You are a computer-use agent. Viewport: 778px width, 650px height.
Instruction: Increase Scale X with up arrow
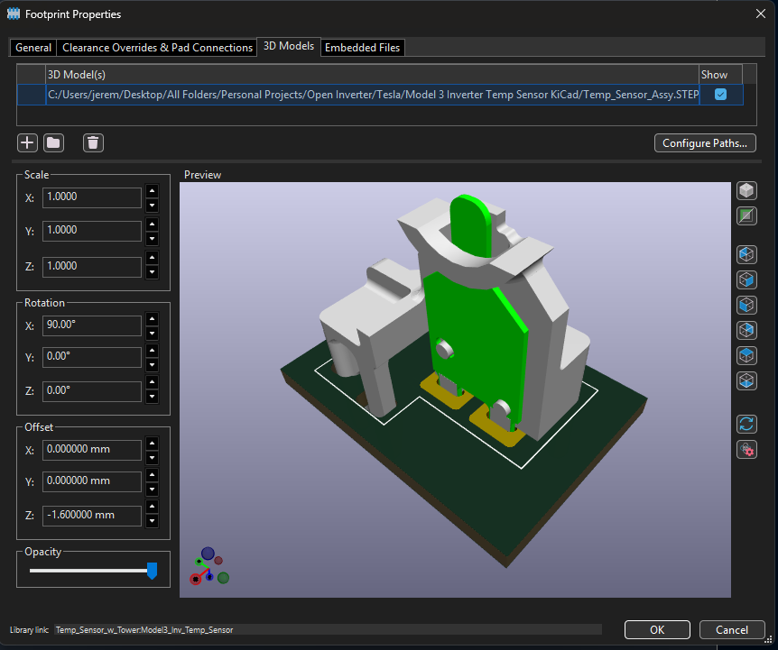(x=152, y=190)
